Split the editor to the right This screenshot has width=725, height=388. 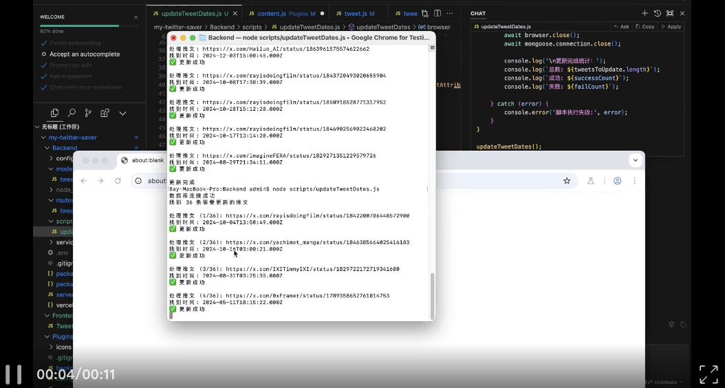(437, 13)
